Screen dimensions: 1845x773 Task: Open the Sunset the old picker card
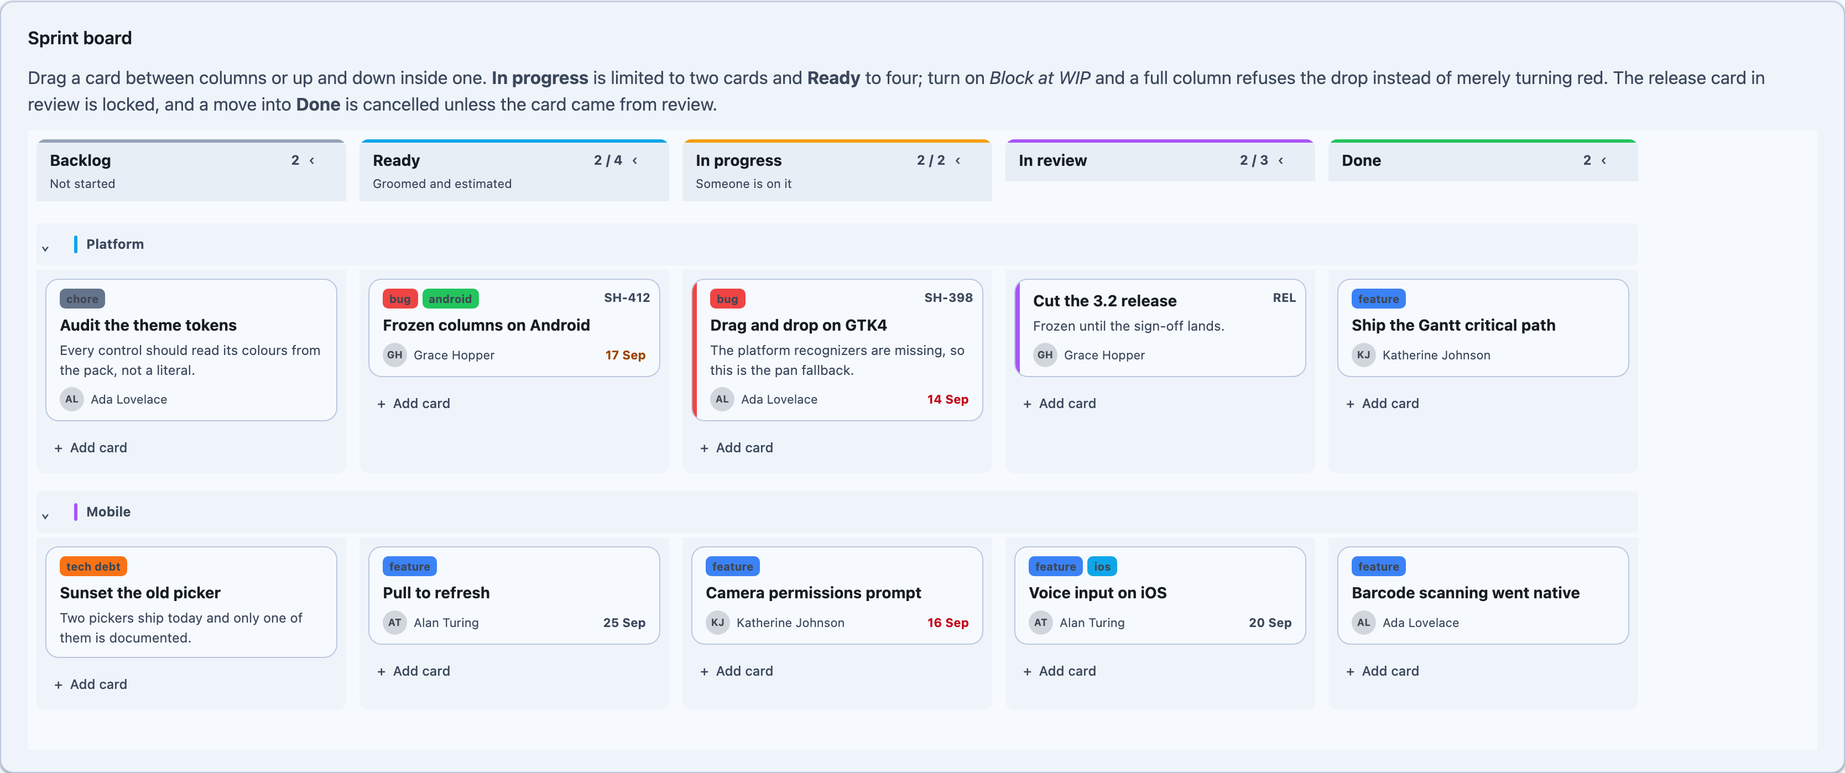click(x=191, y=602)
